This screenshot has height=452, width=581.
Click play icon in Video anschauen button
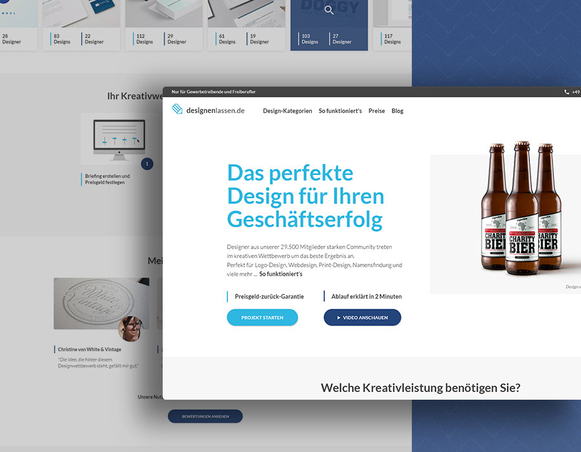coord(339,318)
